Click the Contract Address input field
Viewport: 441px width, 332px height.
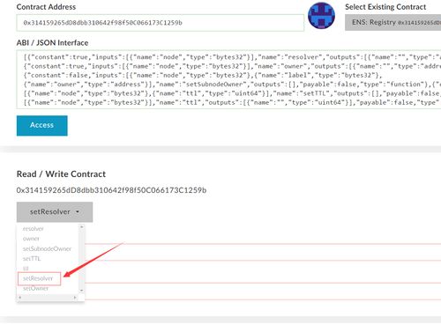click(161, 23)
